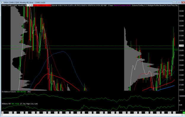Click 26.000 on the price scale
185x117 pixels.
point(181,60)
